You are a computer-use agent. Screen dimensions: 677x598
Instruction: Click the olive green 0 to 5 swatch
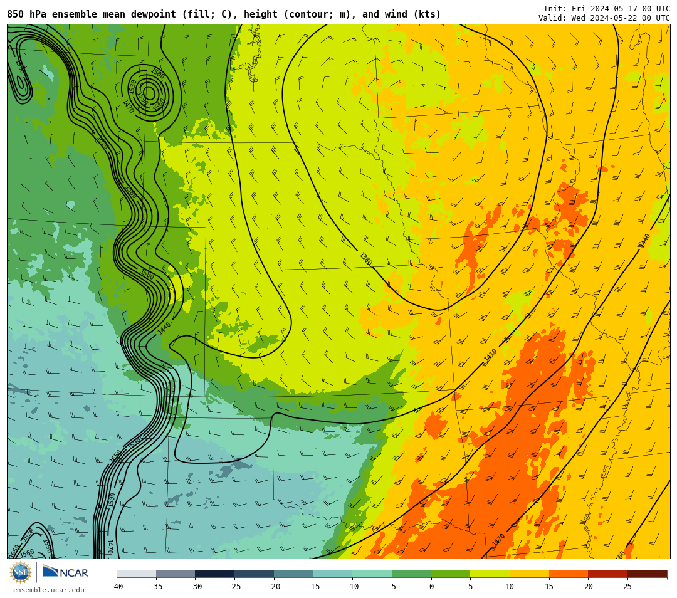451,574
